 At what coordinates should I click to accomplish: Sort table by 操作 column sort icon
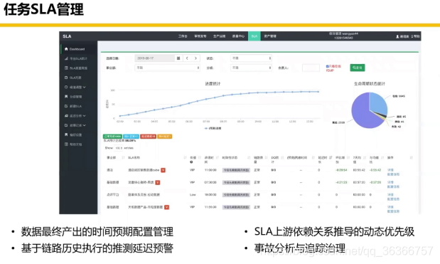411,158
